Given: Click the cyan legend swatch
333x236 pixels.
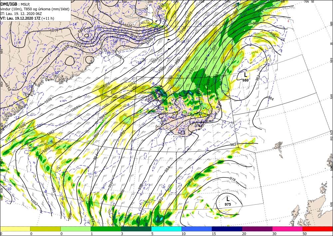Looking at the screenshot, I should [x=166, y=229].
